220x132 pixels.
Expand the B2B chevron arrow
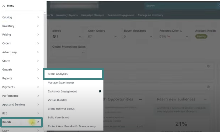[x=38, y=113]
